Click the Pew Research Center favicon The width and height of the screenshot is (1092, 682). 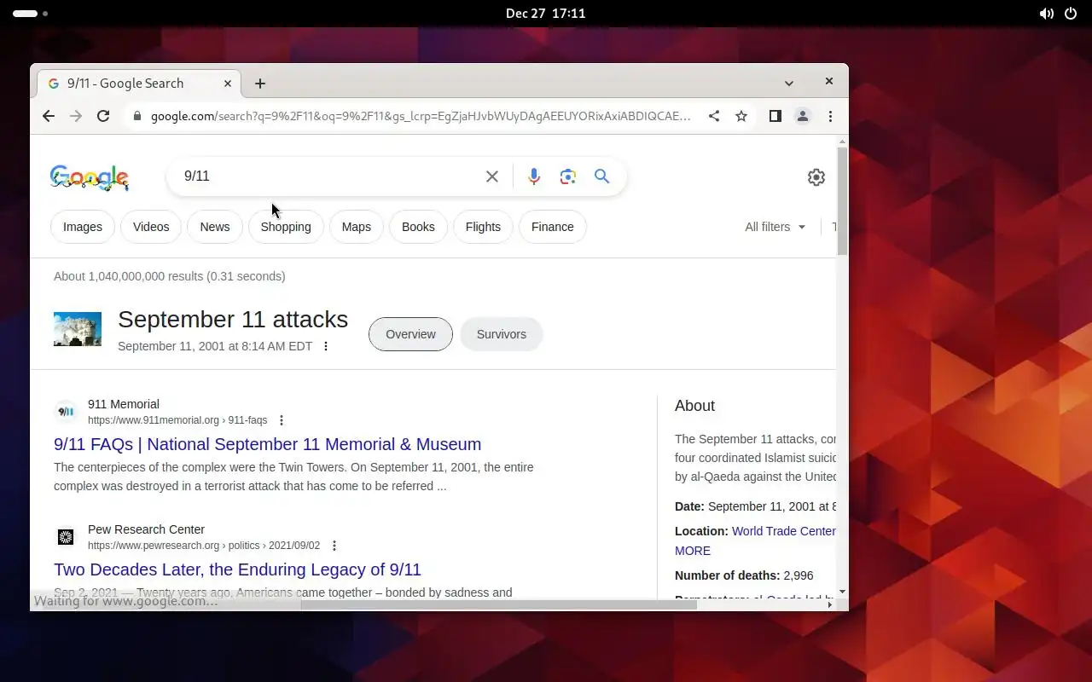tap(66, 537)
